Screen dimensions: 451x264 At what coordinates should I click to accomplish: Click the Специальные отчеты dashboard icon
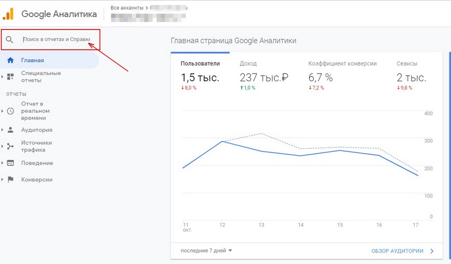11,77
